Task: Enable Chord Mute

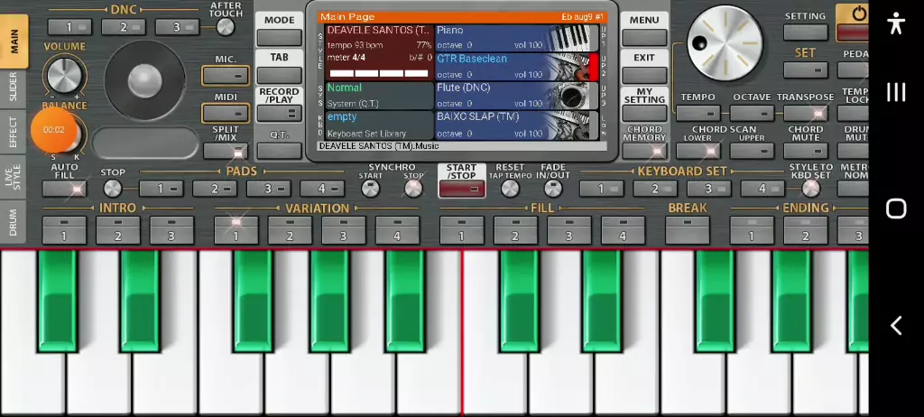Action: (x=805, y=151)
